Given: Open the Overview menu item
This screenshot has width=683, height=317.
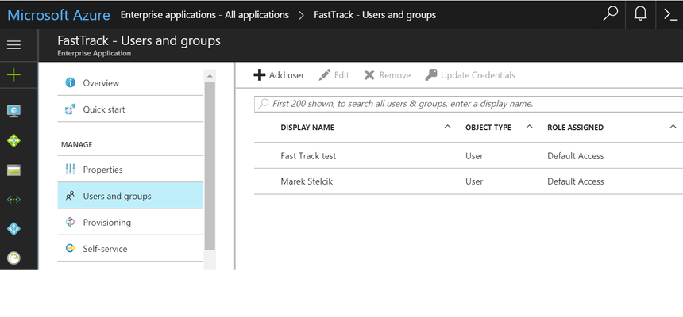Looking at the screenshot, I should [130, 82].
